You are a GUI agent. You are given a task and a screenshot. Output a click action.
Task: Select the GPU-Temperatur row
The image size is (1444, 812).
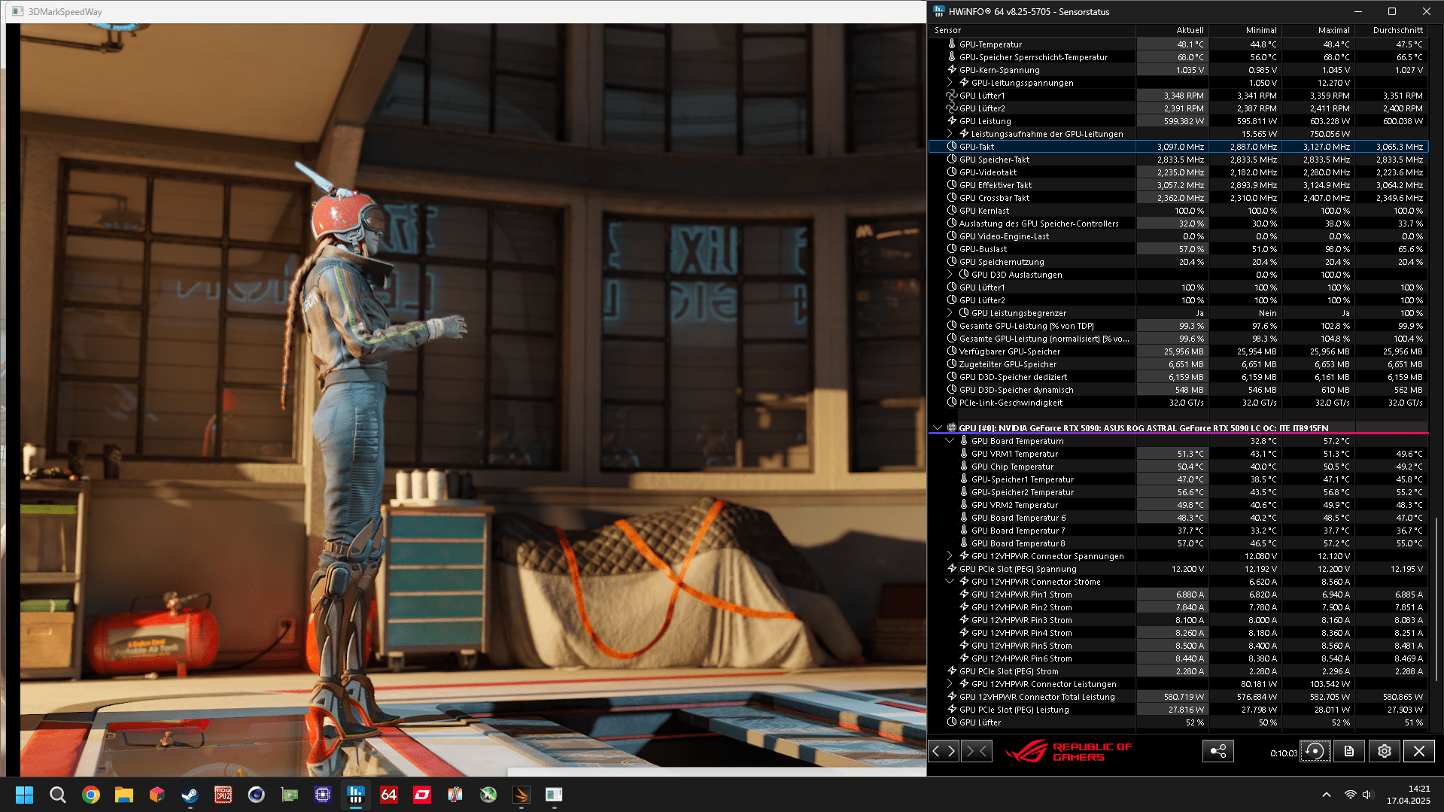tap(1178, 44)
